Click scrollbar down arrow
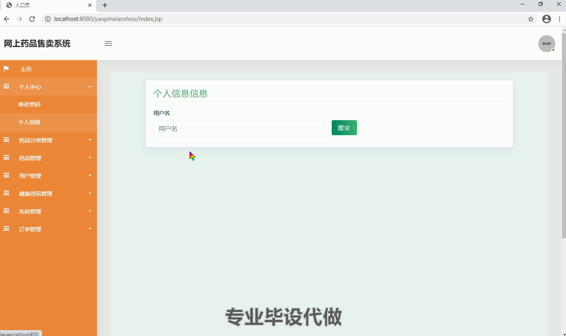Screen dimensions: 566x336 coord(564,334)
